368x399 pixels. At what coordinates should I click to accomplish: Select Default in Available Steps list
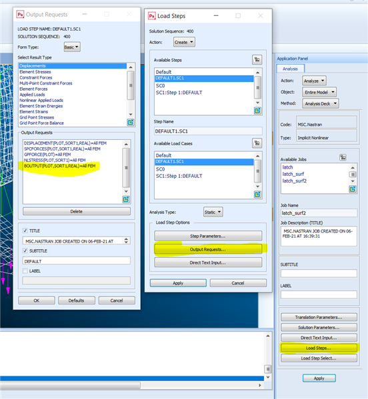point(204,72)
